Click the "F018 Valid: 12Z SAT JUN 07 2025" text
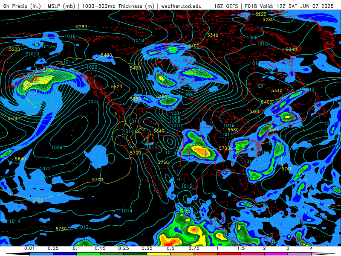Image resolution: width=341 pixels, height=256 pixels. 289,6
